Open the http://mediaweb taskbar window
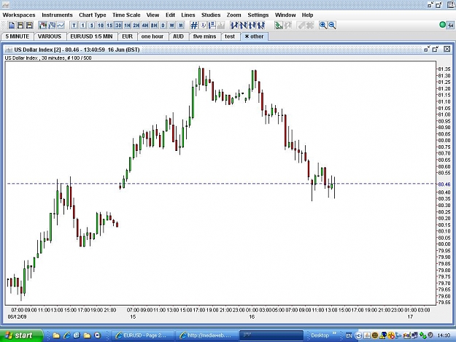The width and height of the screenshot is (456, 342). 206,335
